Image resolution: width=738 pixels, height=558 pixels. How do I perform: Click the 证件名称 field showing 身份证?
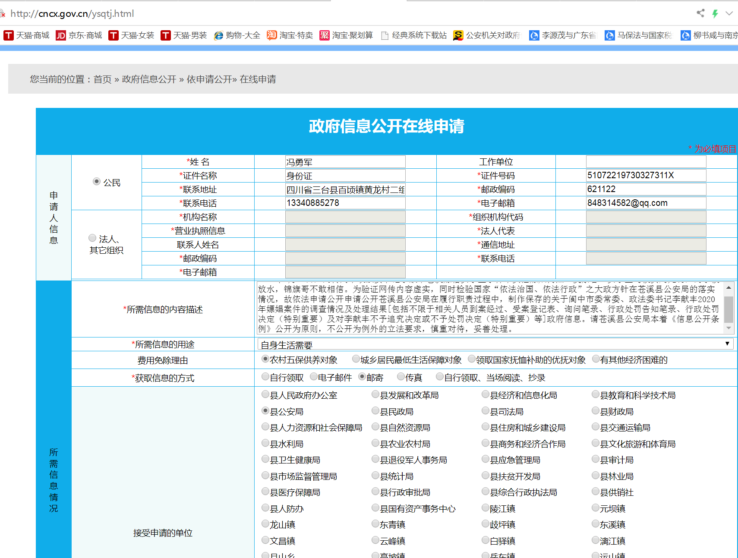(x=345, y=176)
